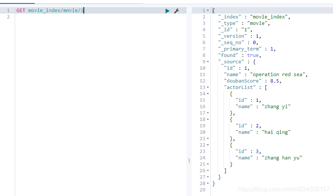Image resolution: width=333 pixels, height=196 pixels.
Task: Click fold-end arrow at line 21
Action: point(208,138)
